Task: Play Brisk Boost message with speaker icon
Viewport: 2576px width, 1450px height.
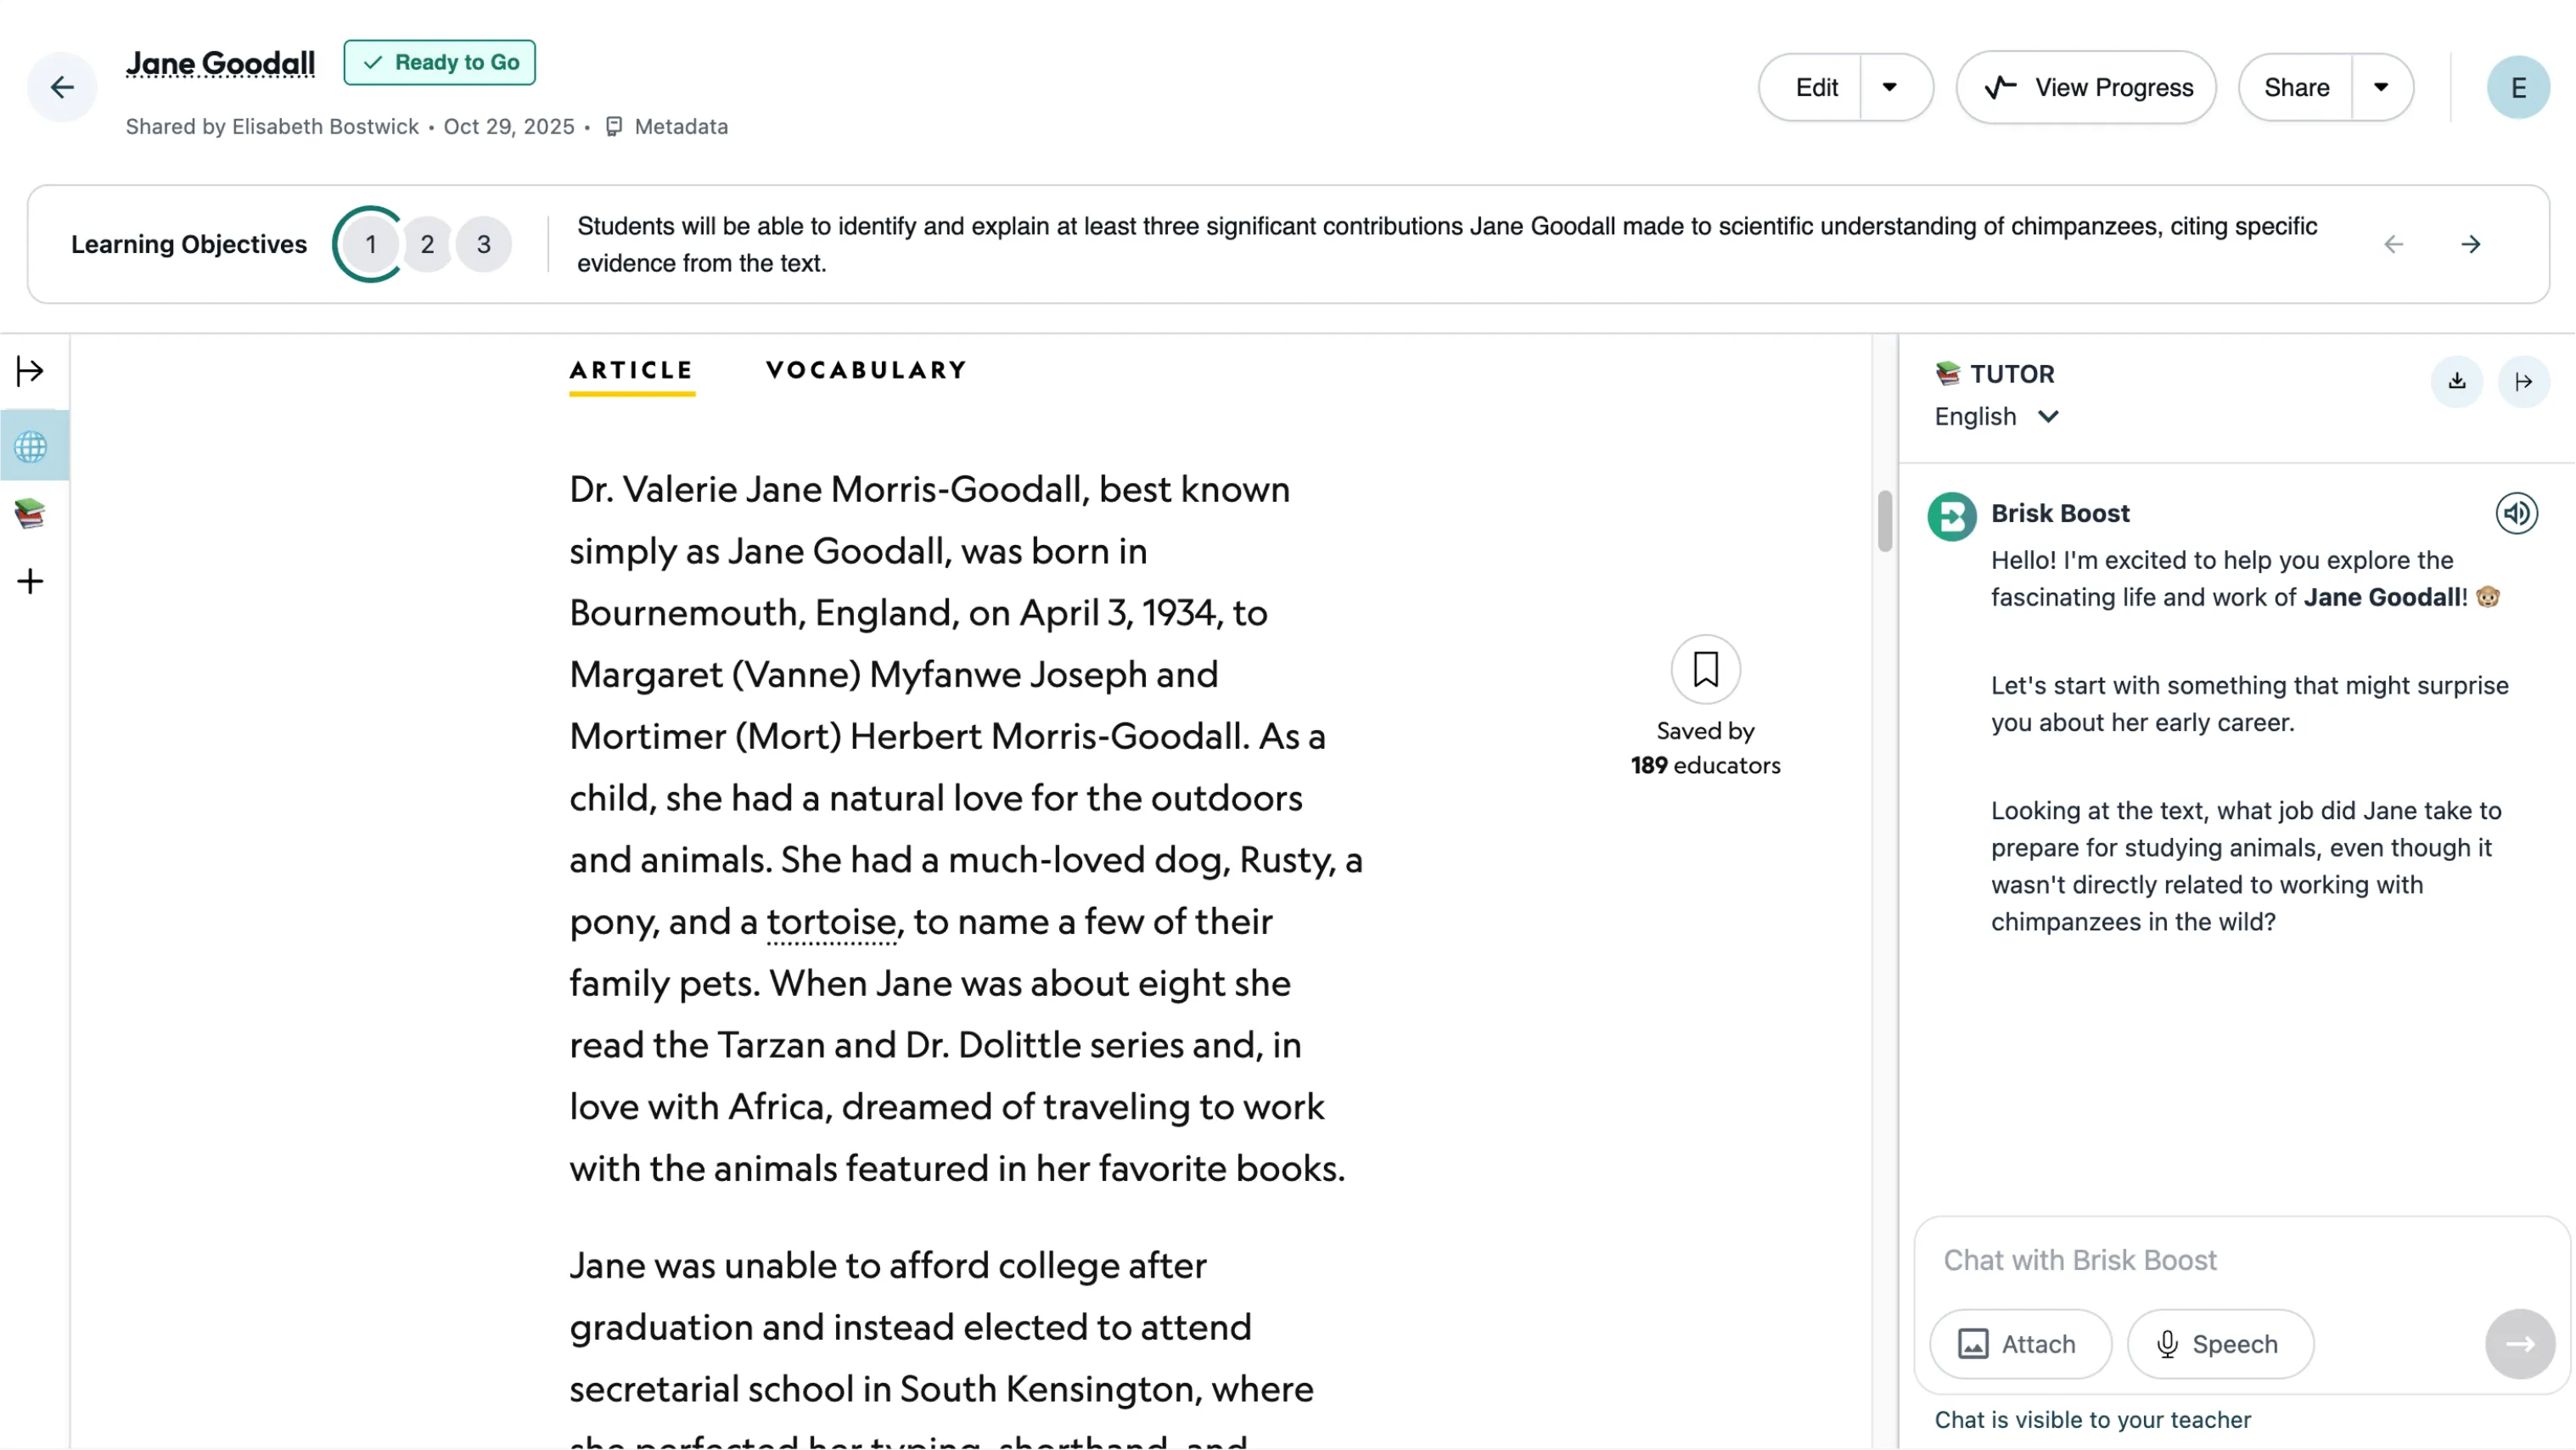Action: point(2516,514)
